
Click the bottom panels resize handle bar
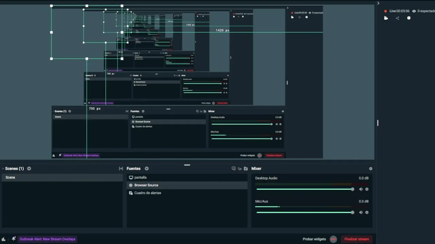(187, 165)
